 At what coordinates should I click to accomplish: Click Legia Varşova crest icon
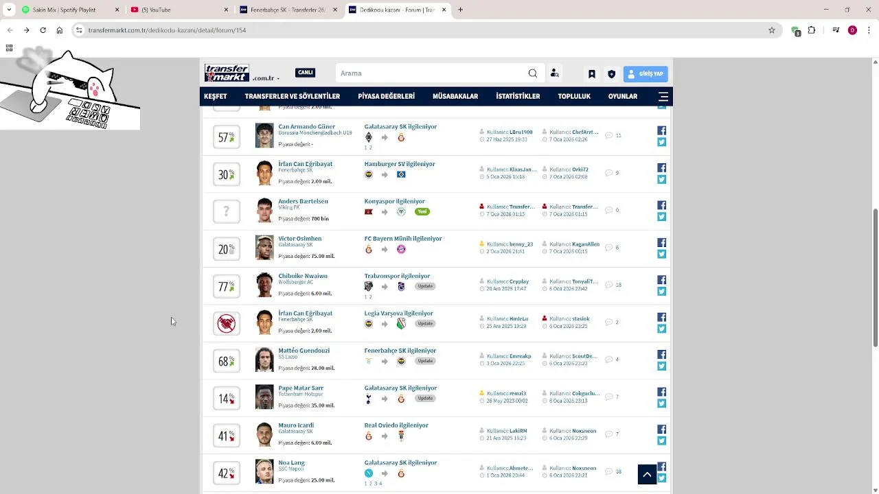click(x=401, y=324)
